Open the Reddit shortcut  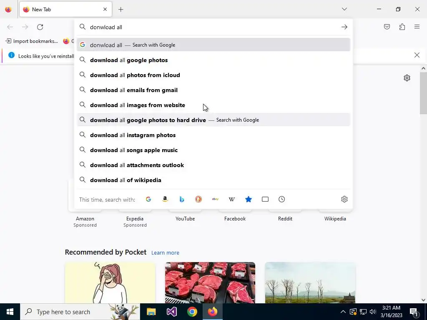[285, 218]
